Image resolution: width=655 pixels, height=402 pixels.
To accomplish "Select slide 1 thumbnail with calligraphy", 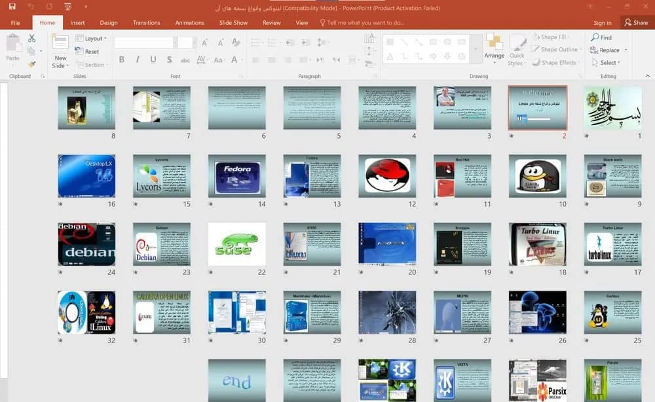I will point(613,107).
